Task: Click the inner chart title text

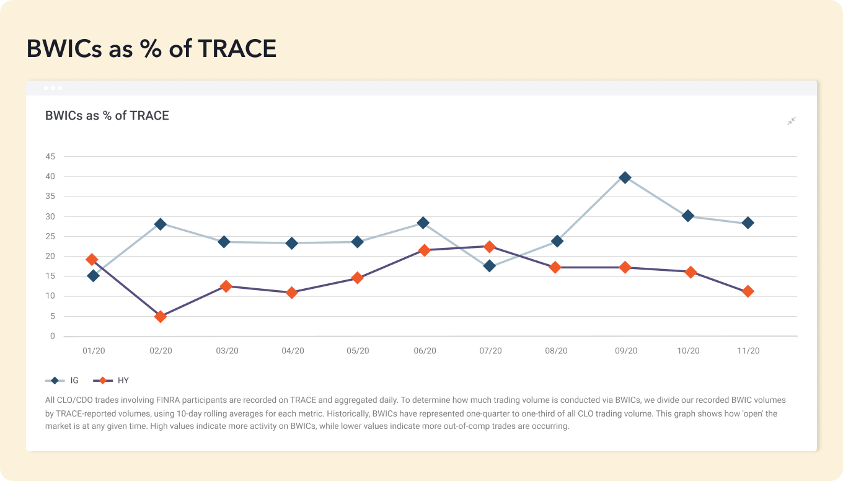Action: 107,116
